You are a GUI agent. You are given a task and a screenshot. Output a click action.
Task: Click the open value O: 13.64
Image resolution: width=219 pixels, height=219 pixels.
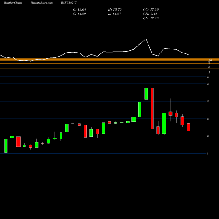click(x=79, y=10)
